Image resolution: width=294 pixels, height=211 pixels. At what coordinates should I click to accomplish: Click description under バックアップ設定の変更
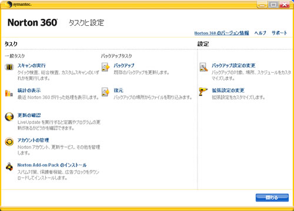[x=251, y=76]
